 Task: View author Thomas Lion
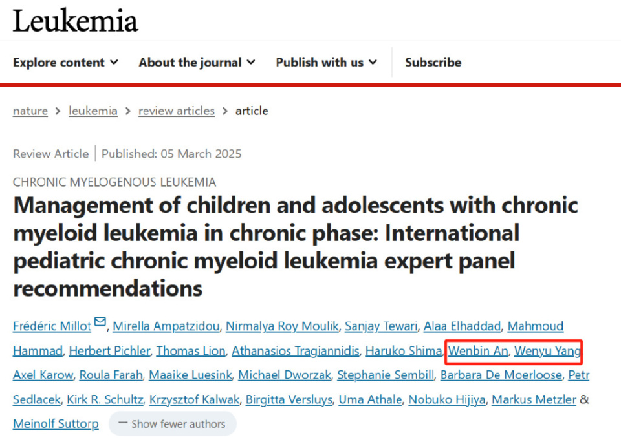(191, 351)
